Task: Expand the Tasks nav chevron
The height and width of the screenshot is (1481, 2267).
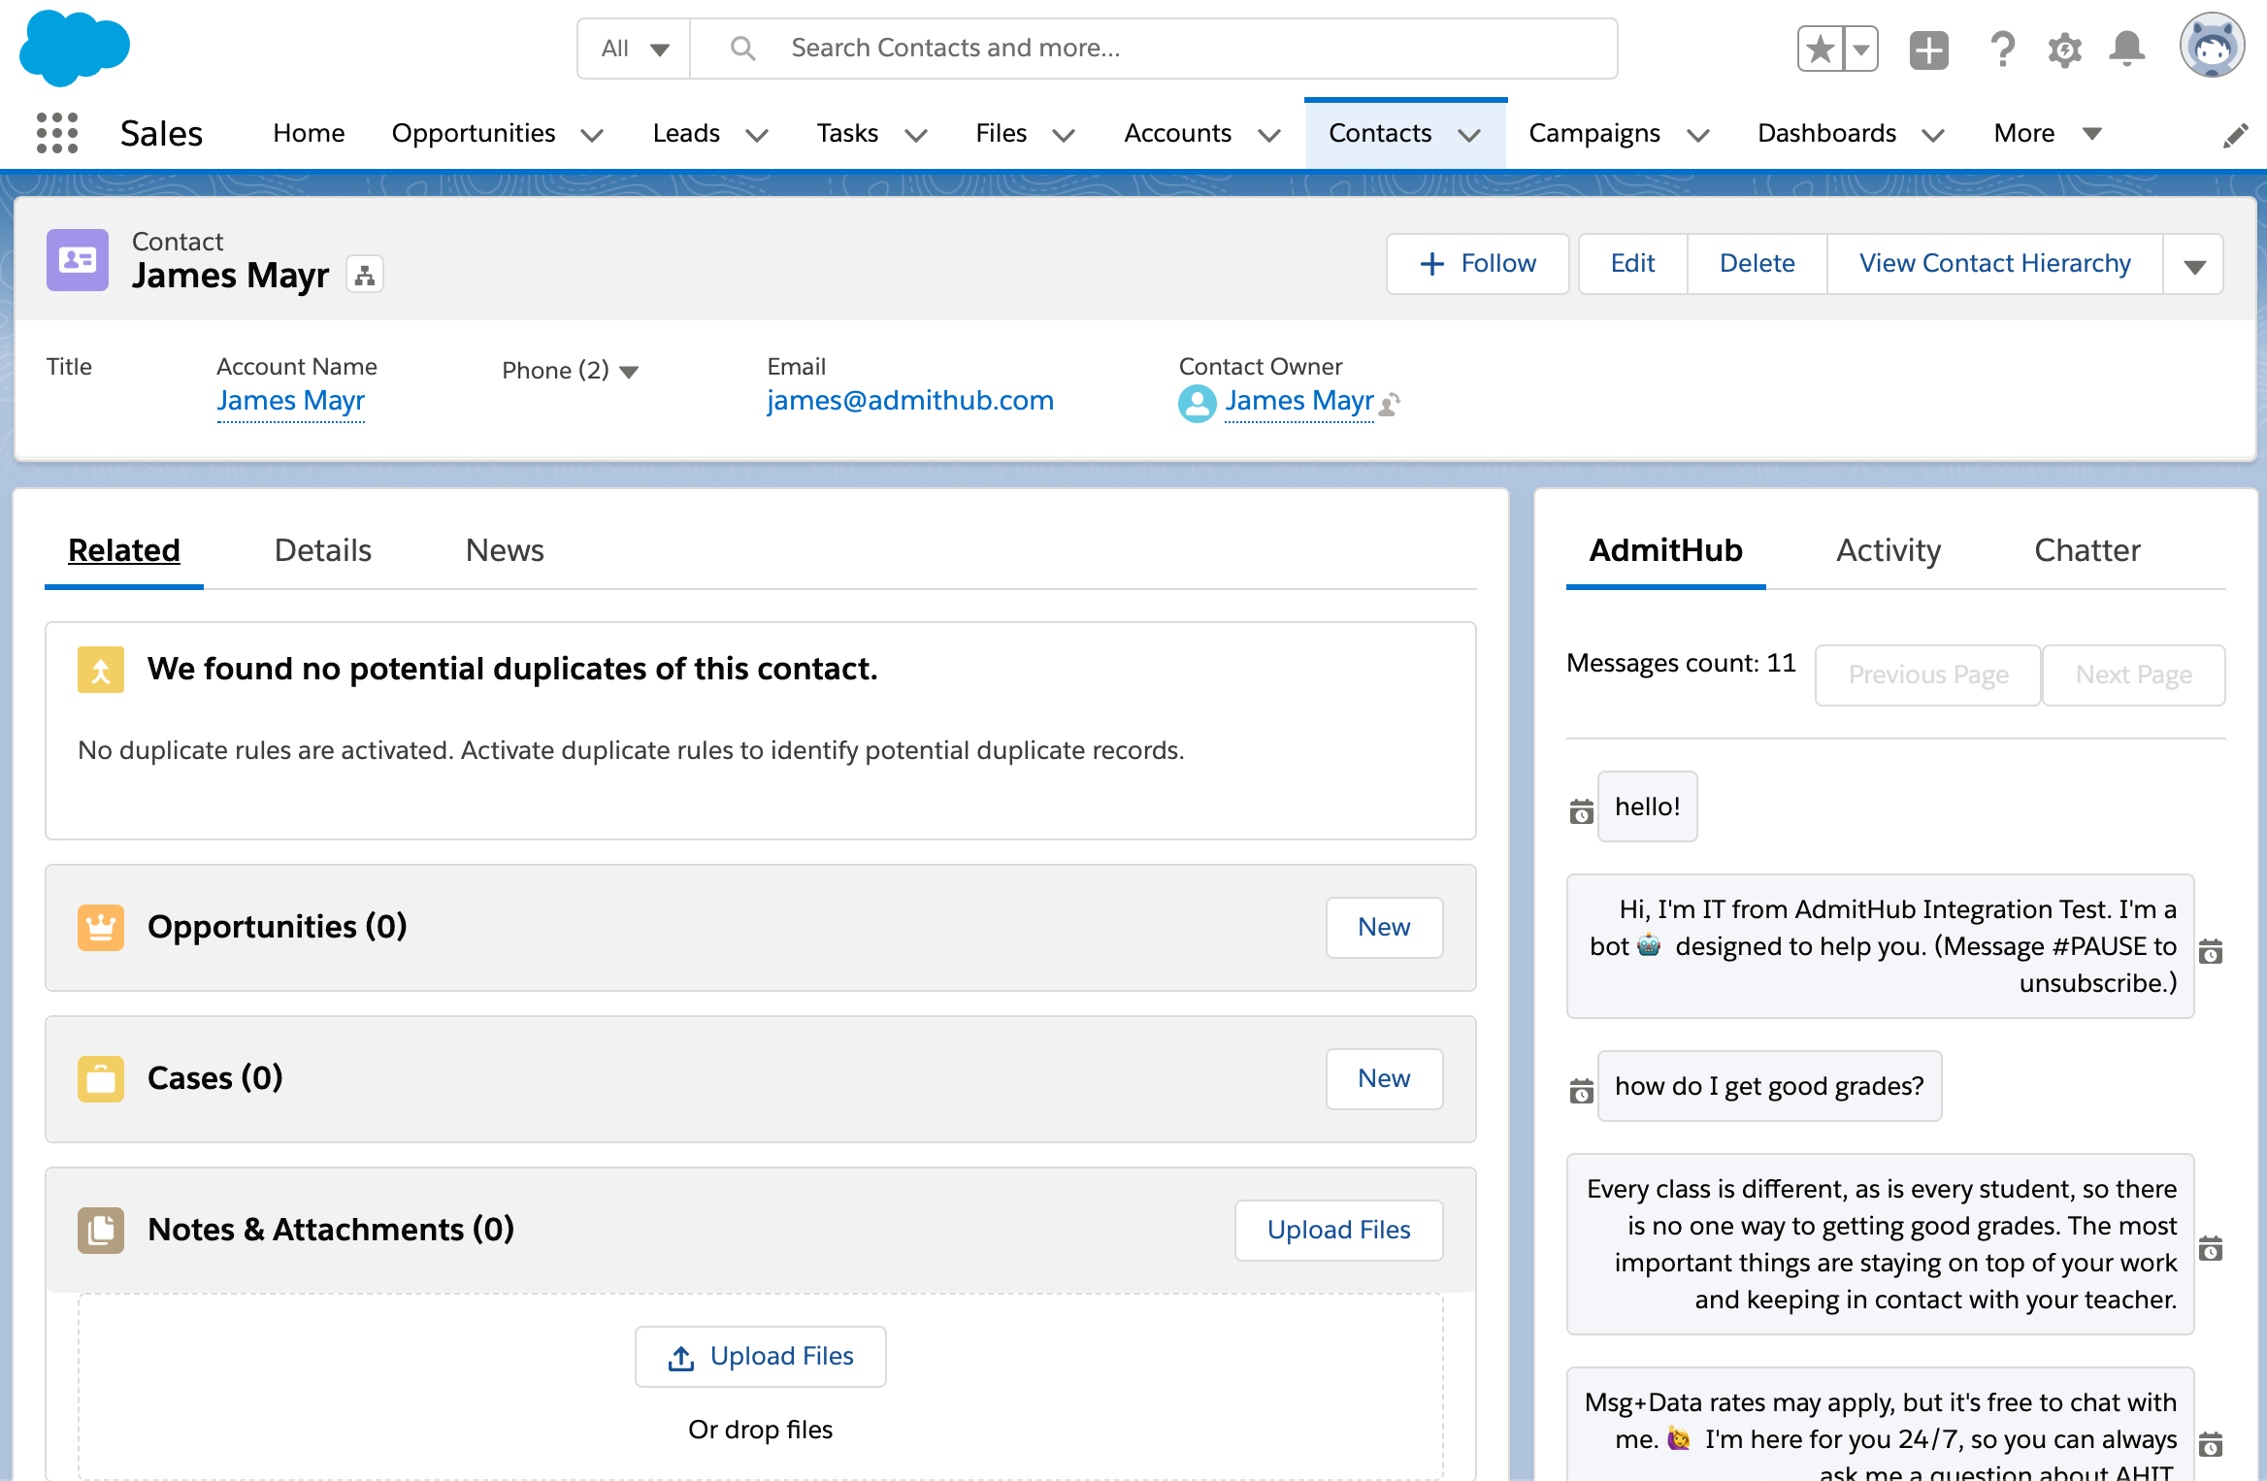Action: point(916,135)
